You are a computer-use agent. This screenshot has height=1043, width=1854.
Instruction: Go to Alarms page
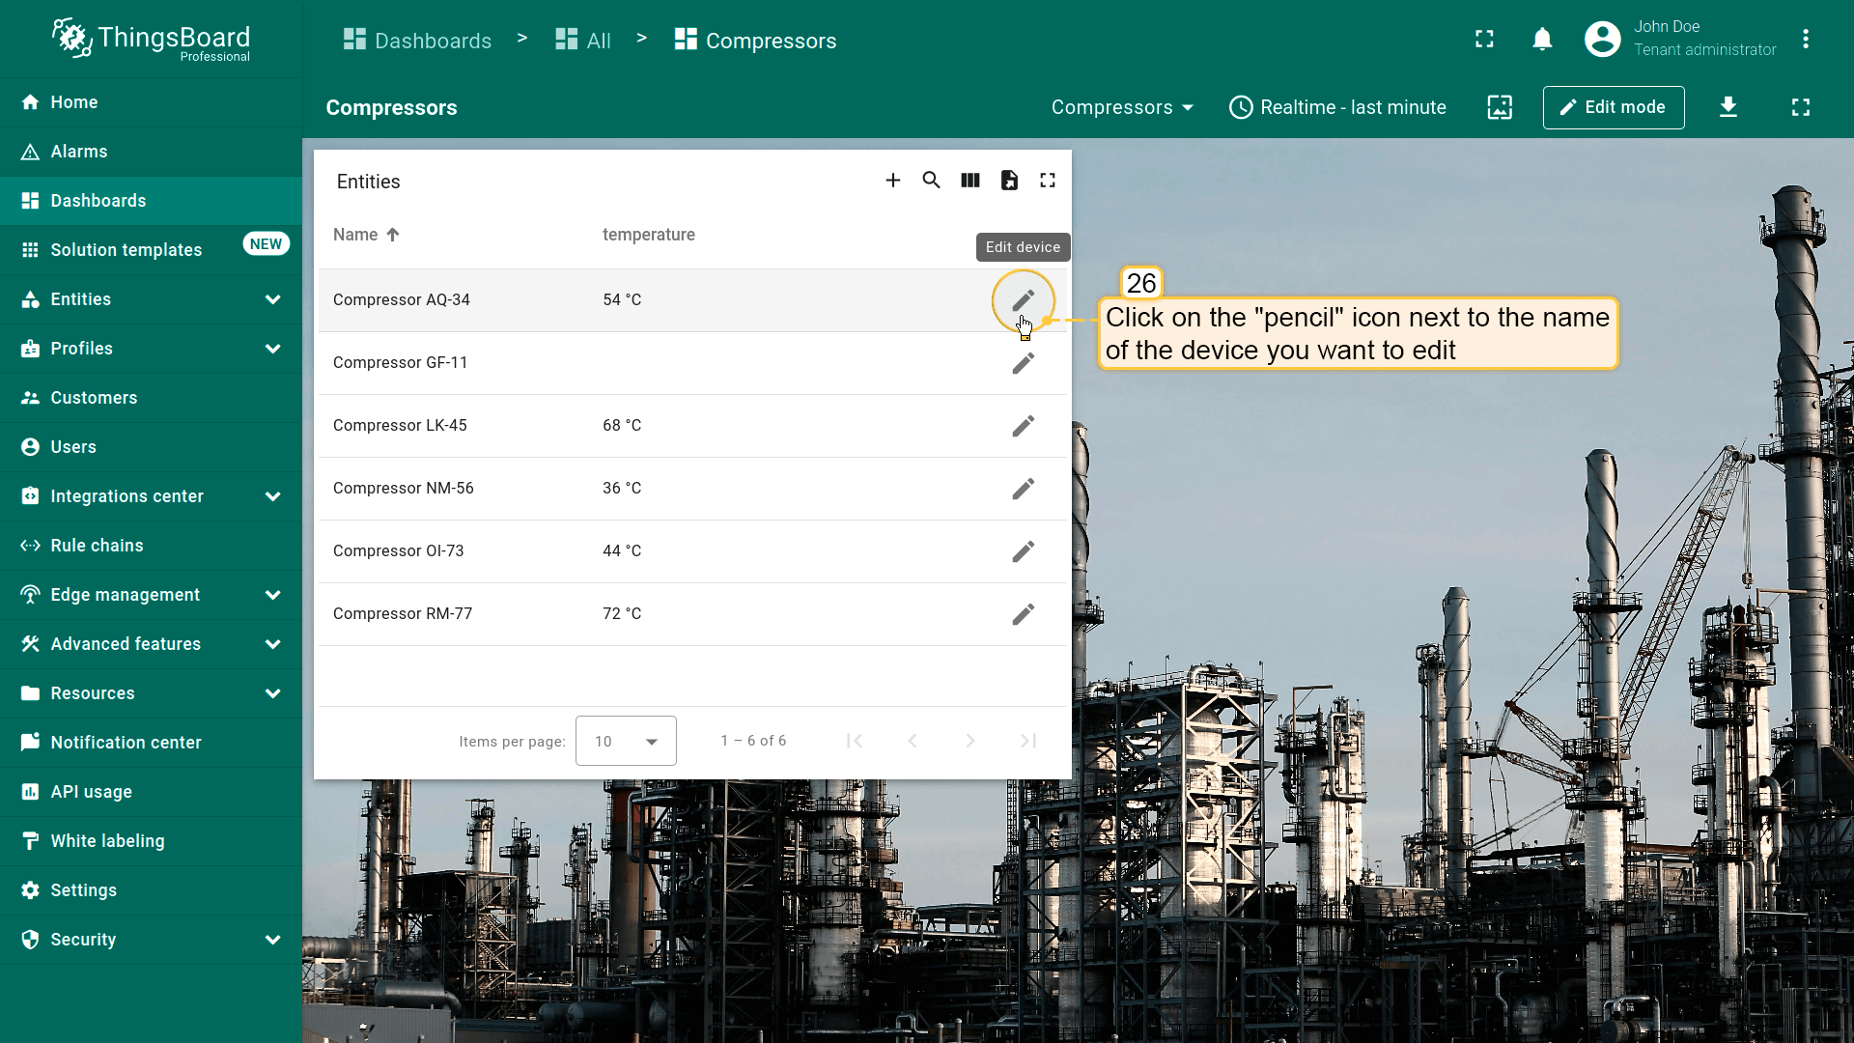[x=79, y=152]
